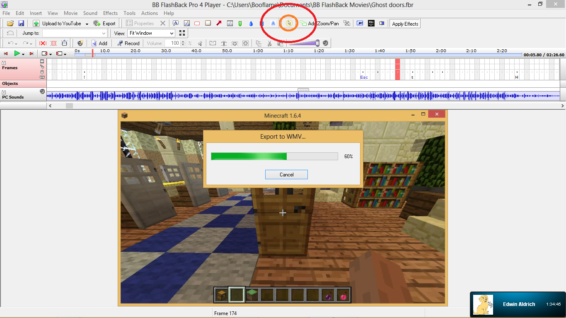Image resolution: width=566 pixels, height=318 pixels.
Task: Click the scissors cut icon
Action: click(x=269, y=43)
